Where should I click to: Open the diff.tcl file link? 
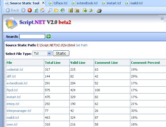(11, 76)
